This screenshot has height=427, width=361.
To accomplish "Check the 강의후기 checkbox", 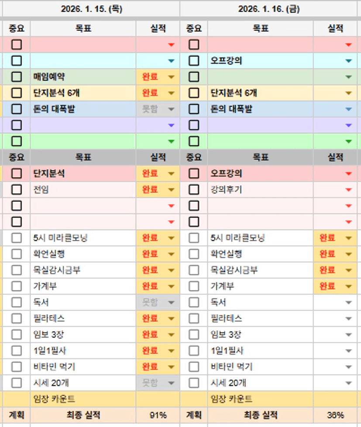I will coord(194,190).
